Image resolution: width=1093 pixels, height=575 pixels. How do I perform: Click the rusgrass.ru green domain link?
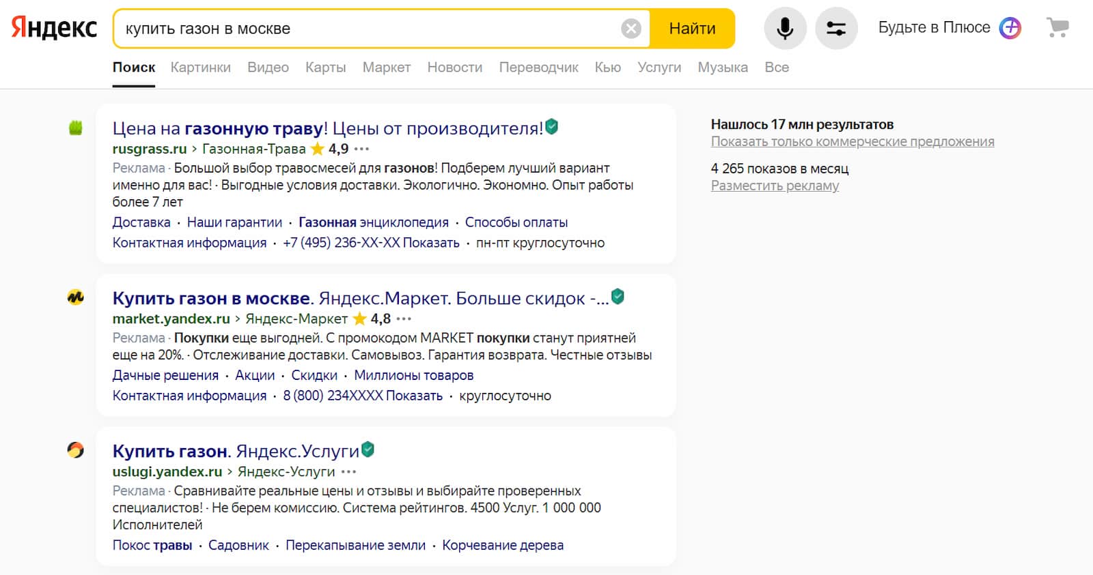(x=150, y=149)
